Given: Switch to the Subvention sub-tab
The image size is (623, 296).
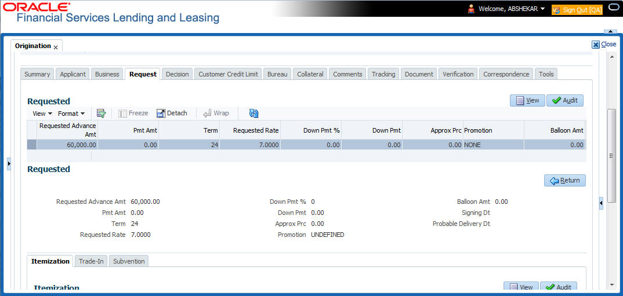Looking at the screenshot, I should [x=129, y=261].
